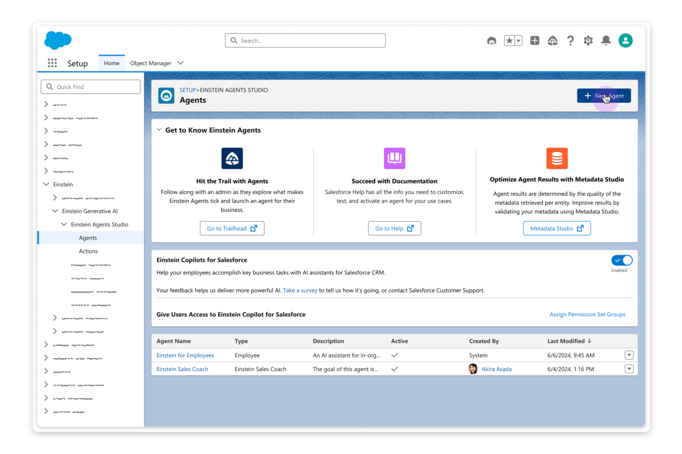
Task: Open the Object Manager dropdown chevron
Action: (x=181, y=63)
